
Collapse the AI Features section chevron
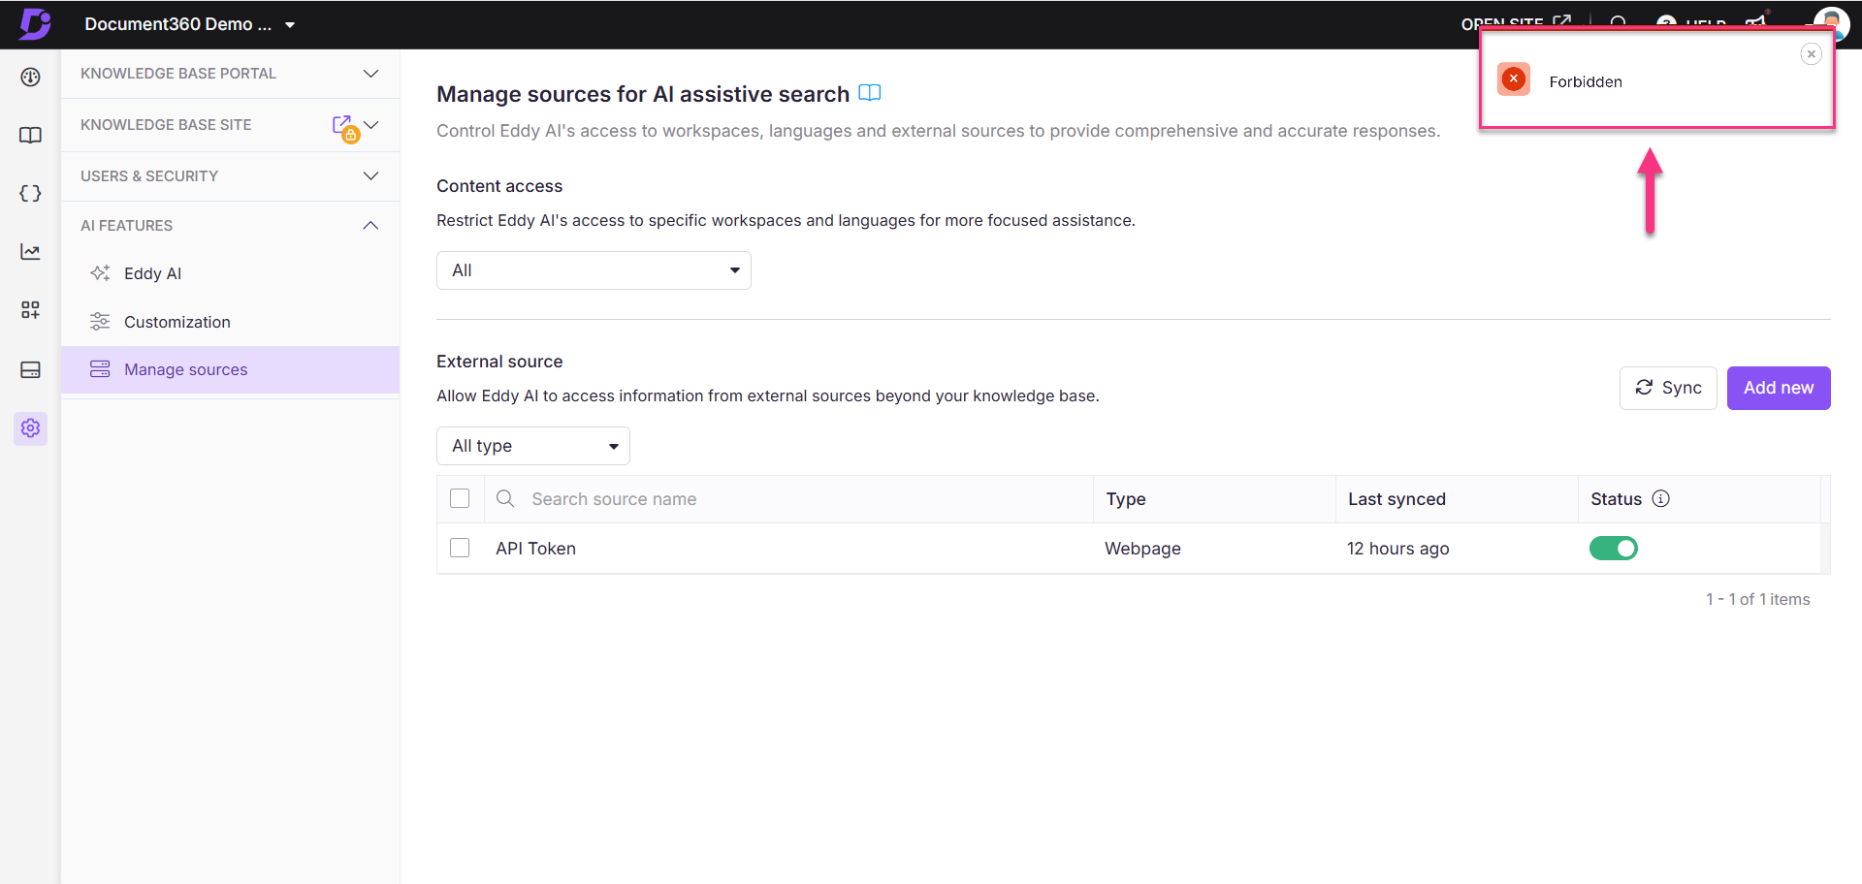pyautogui.click(x=370, y=225)
